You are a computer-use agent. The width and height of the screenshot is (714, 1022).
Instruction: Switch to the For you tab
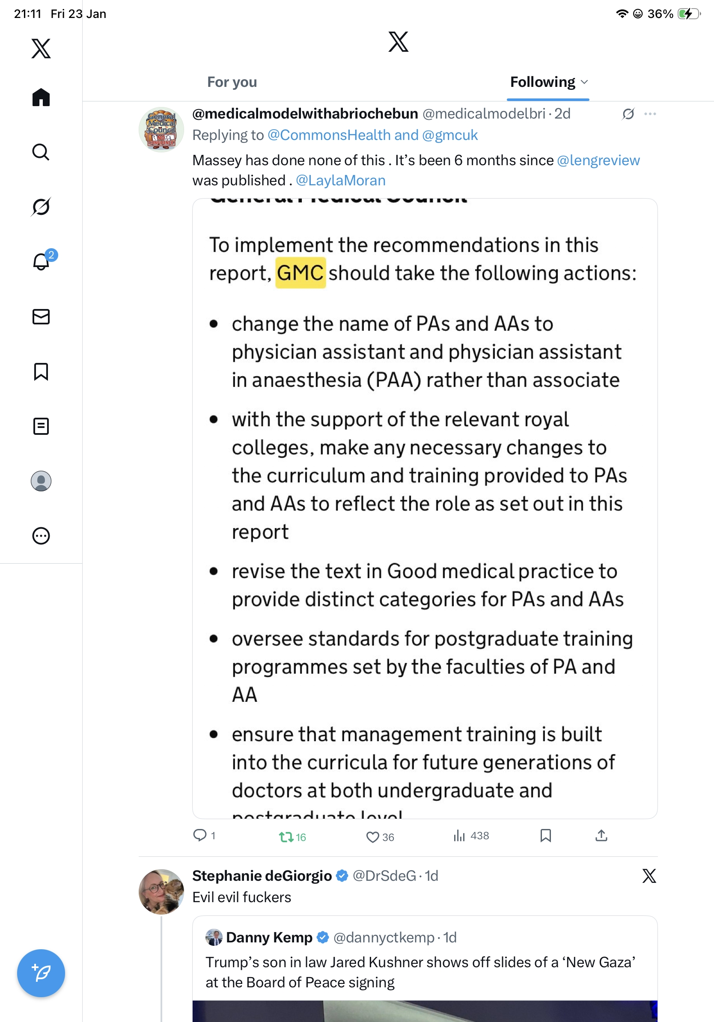pos(232,82)
